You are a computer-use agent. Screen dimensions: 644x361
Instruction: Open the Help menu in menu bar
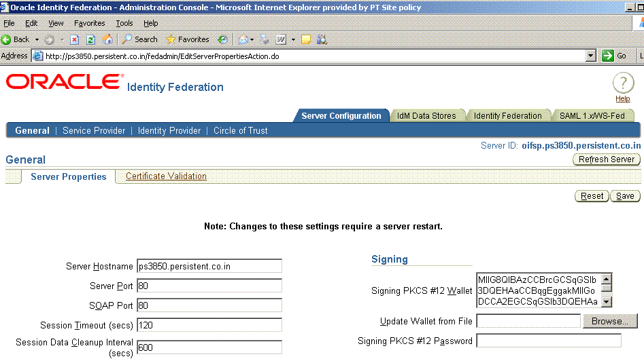[151, 23]
